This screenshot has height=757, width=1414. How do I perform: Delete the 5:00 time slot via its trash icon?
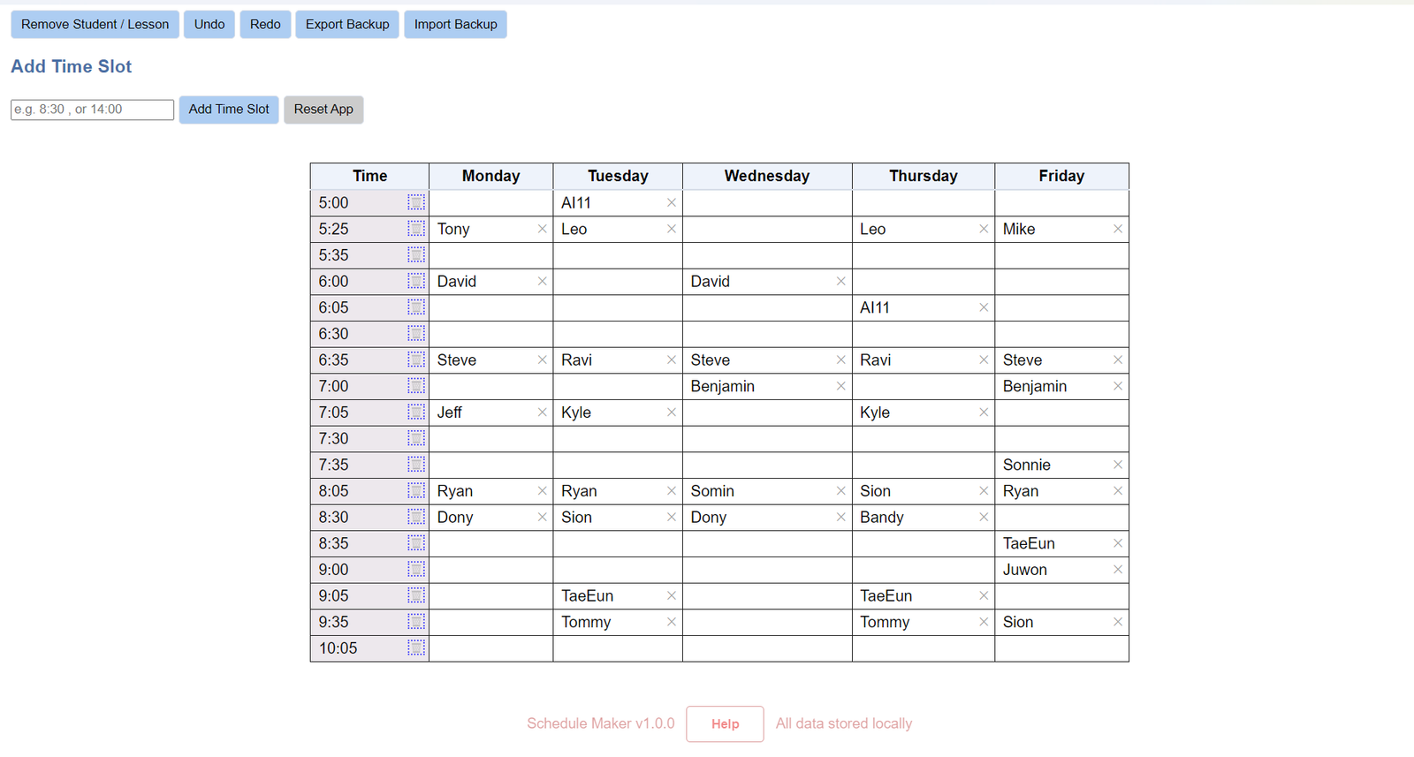pyautogui.click(x=415, y=201)
